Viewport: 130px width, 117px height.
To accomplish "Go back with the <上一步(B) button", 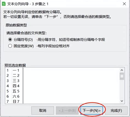I will pos(67,110).
